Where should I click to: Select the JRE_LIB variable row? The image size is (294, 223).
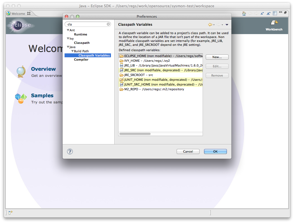click(x=161, y=65)
